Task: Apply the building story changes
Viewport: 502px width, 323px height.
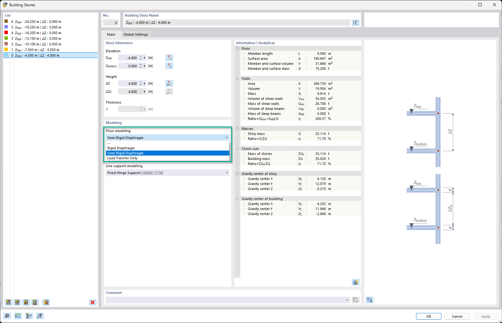Action: [485, 316]
